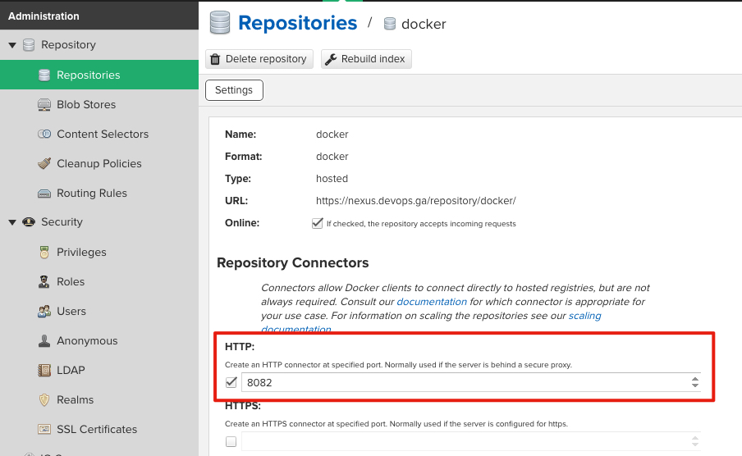
Task: Delete repository button
Action: click(259, 59)
